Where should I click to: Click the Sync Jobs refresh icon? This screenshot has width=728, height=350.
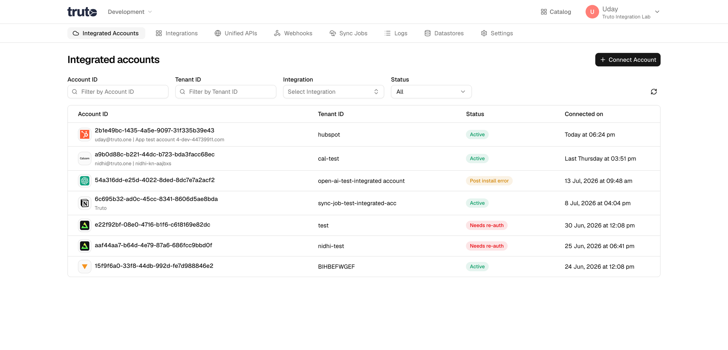[x=332, y=33]
